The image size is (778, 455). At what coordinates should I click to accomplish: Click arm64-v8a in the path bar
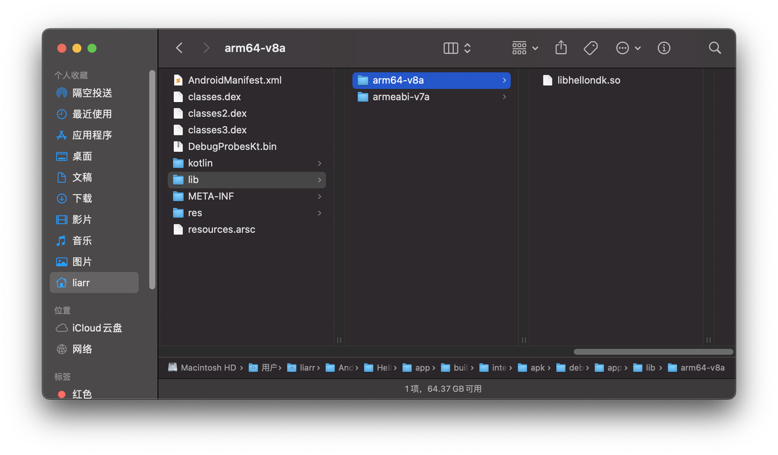pyautogui.click(x=696, y=368)
